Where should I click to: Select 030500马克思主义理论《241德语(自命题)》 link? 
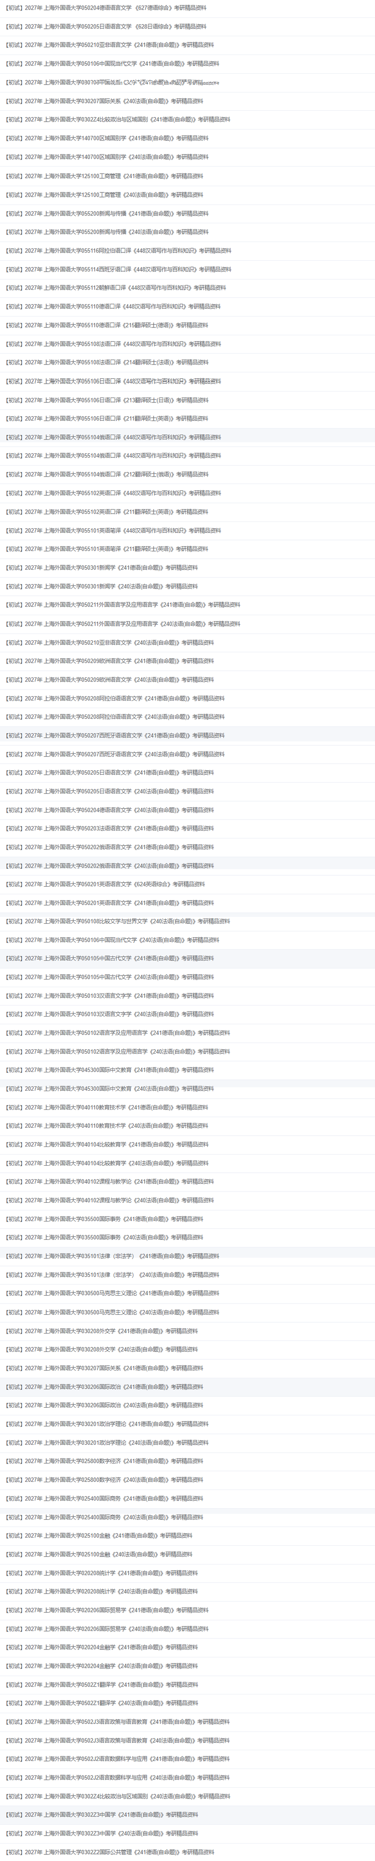112,1293
